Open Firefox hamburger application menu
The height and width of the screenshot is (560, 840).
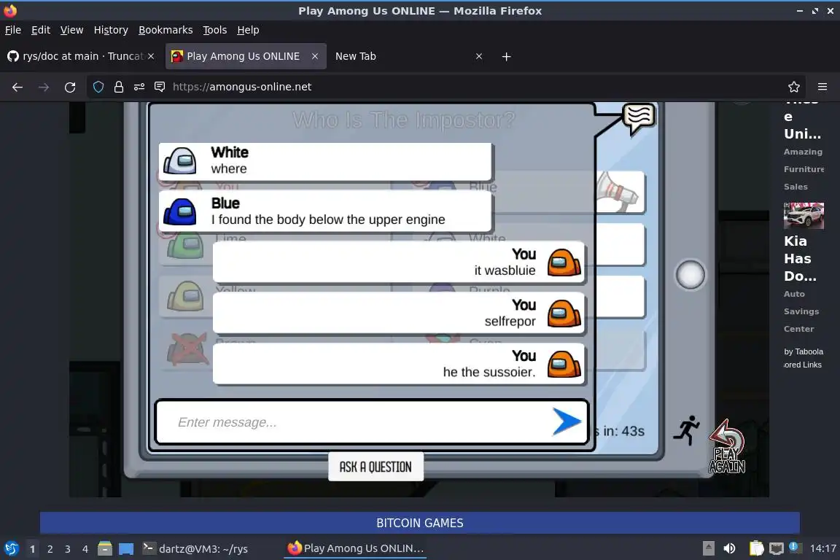[822, 87]
